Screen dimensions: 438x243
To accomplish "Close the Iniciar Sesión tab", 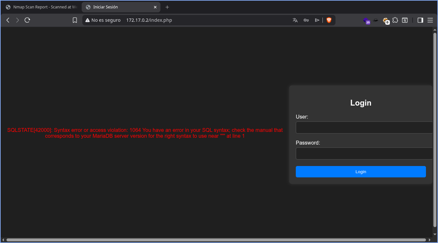I will 155,7.
